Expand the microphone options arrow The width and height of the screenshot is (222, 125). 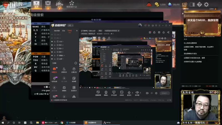(132, 93)
